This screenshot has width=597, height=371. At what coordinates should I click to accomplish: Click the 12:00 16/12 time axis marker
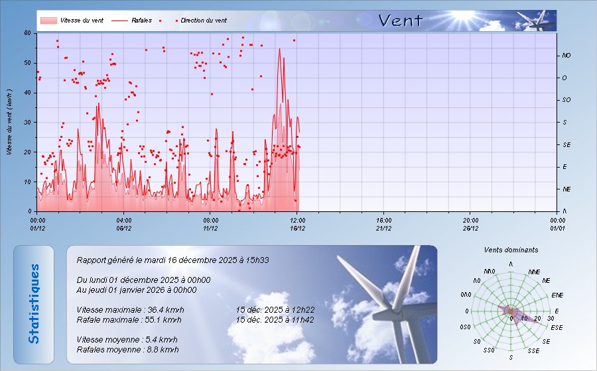[297, 224]
